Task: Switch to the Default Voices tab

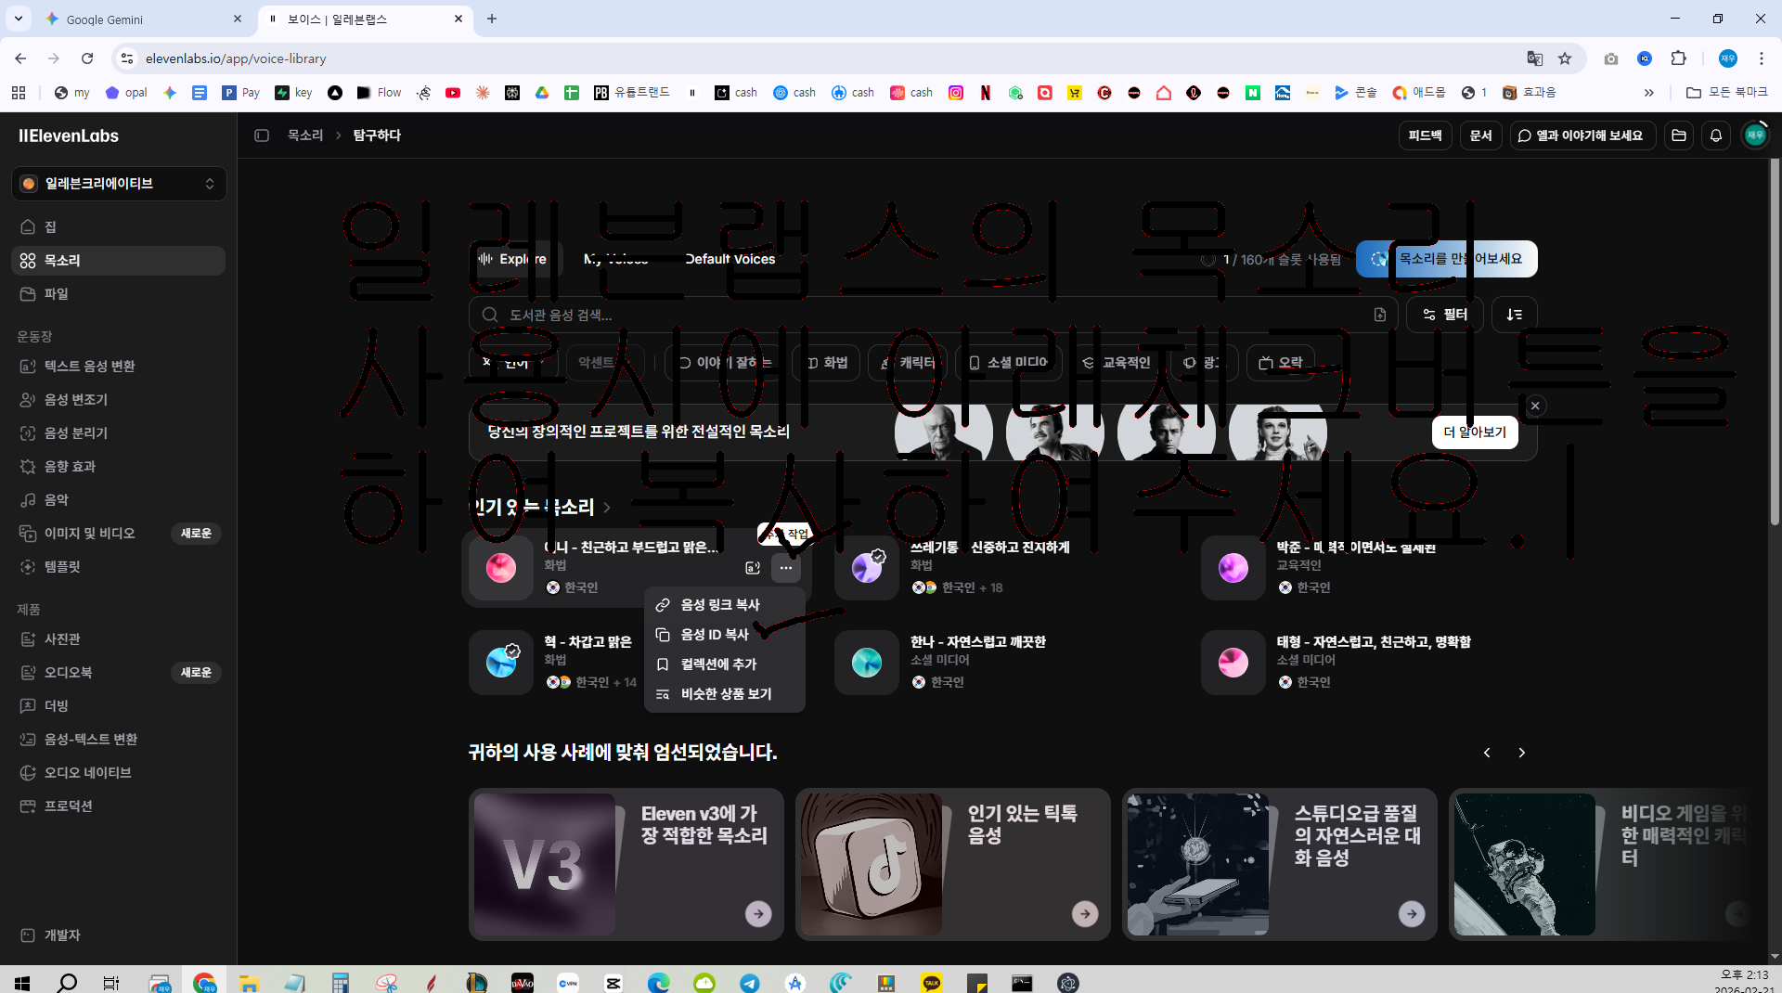Action: coord(730,259)
